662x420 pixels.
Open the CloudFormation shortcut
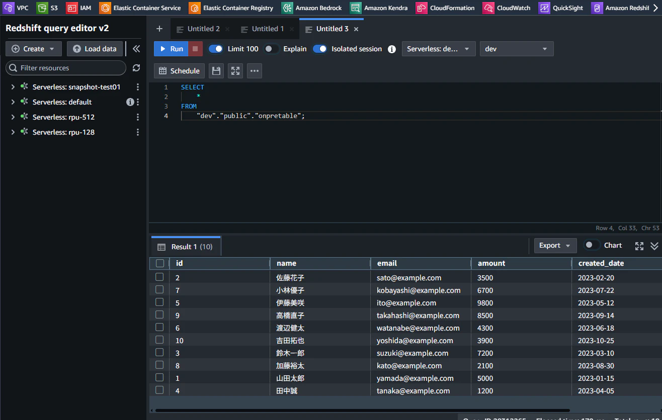[446, 8]
